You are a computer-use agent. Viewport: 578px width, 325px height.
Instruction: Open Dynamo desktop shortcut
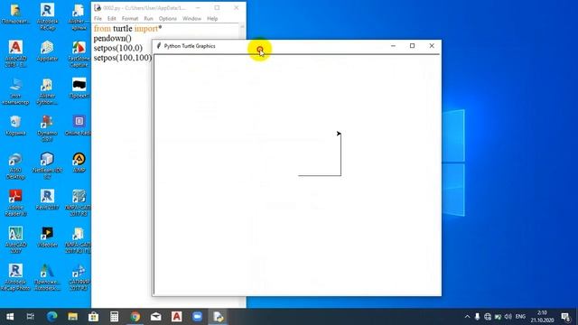pos(47,128)
